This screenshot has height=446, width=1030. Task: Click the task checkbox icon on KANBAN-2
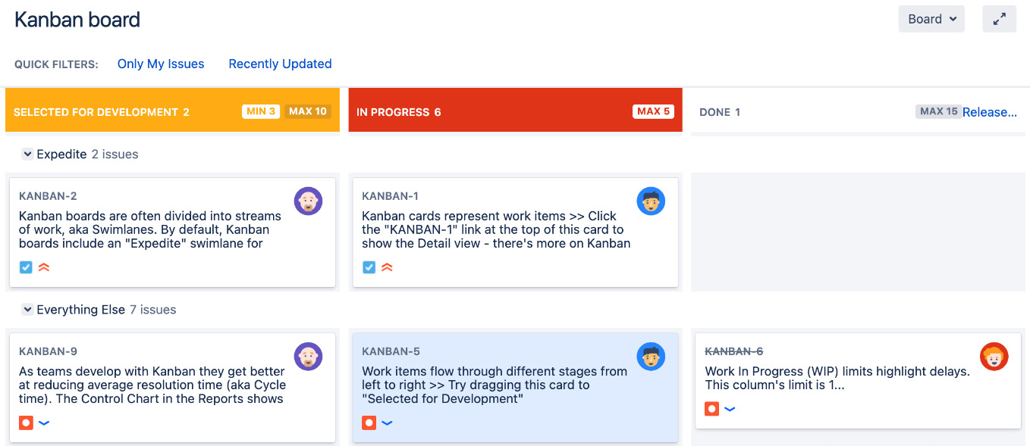coord(26,267)
